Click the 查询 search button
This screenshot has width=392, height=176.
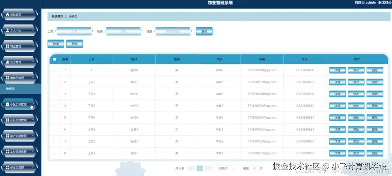204,32
